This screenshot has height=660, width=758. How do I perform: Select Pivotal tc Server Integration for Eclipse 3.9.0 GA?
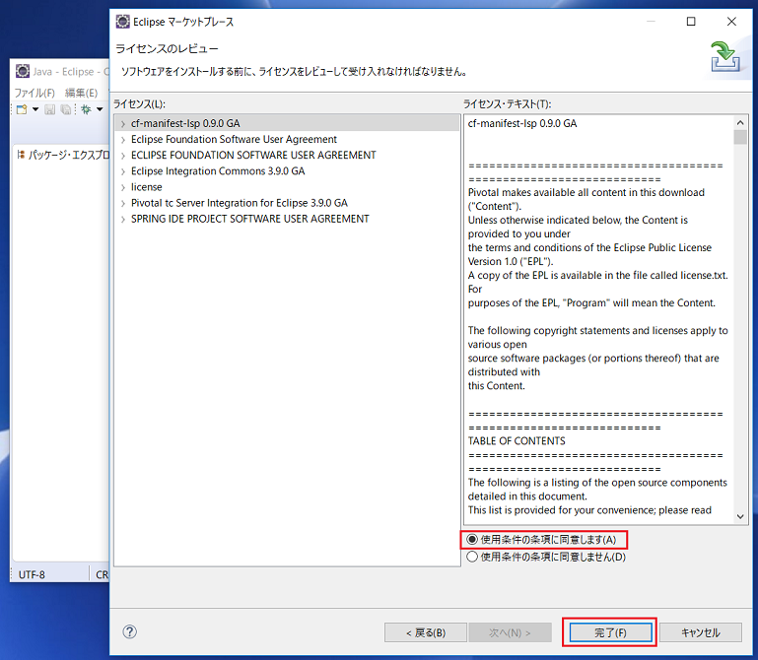coord(240,203)
